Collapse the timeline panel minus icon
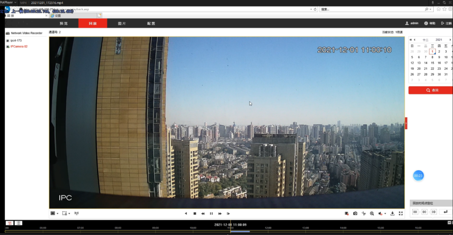453x235 pixels. click(x=449, y=222)
